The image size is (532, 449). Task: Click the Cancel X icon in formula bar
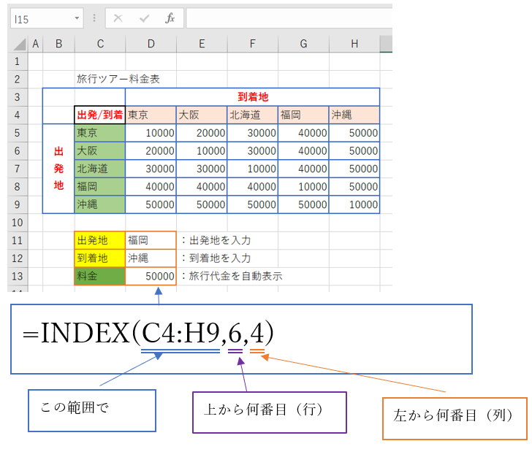pyautogui.click(x=118, y=18)
